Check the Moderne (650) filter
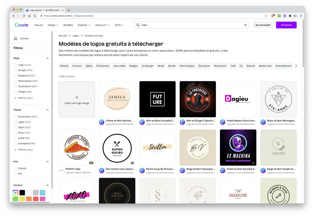The image size is (314, 216). pyautogui.click(x=15, y=76)
